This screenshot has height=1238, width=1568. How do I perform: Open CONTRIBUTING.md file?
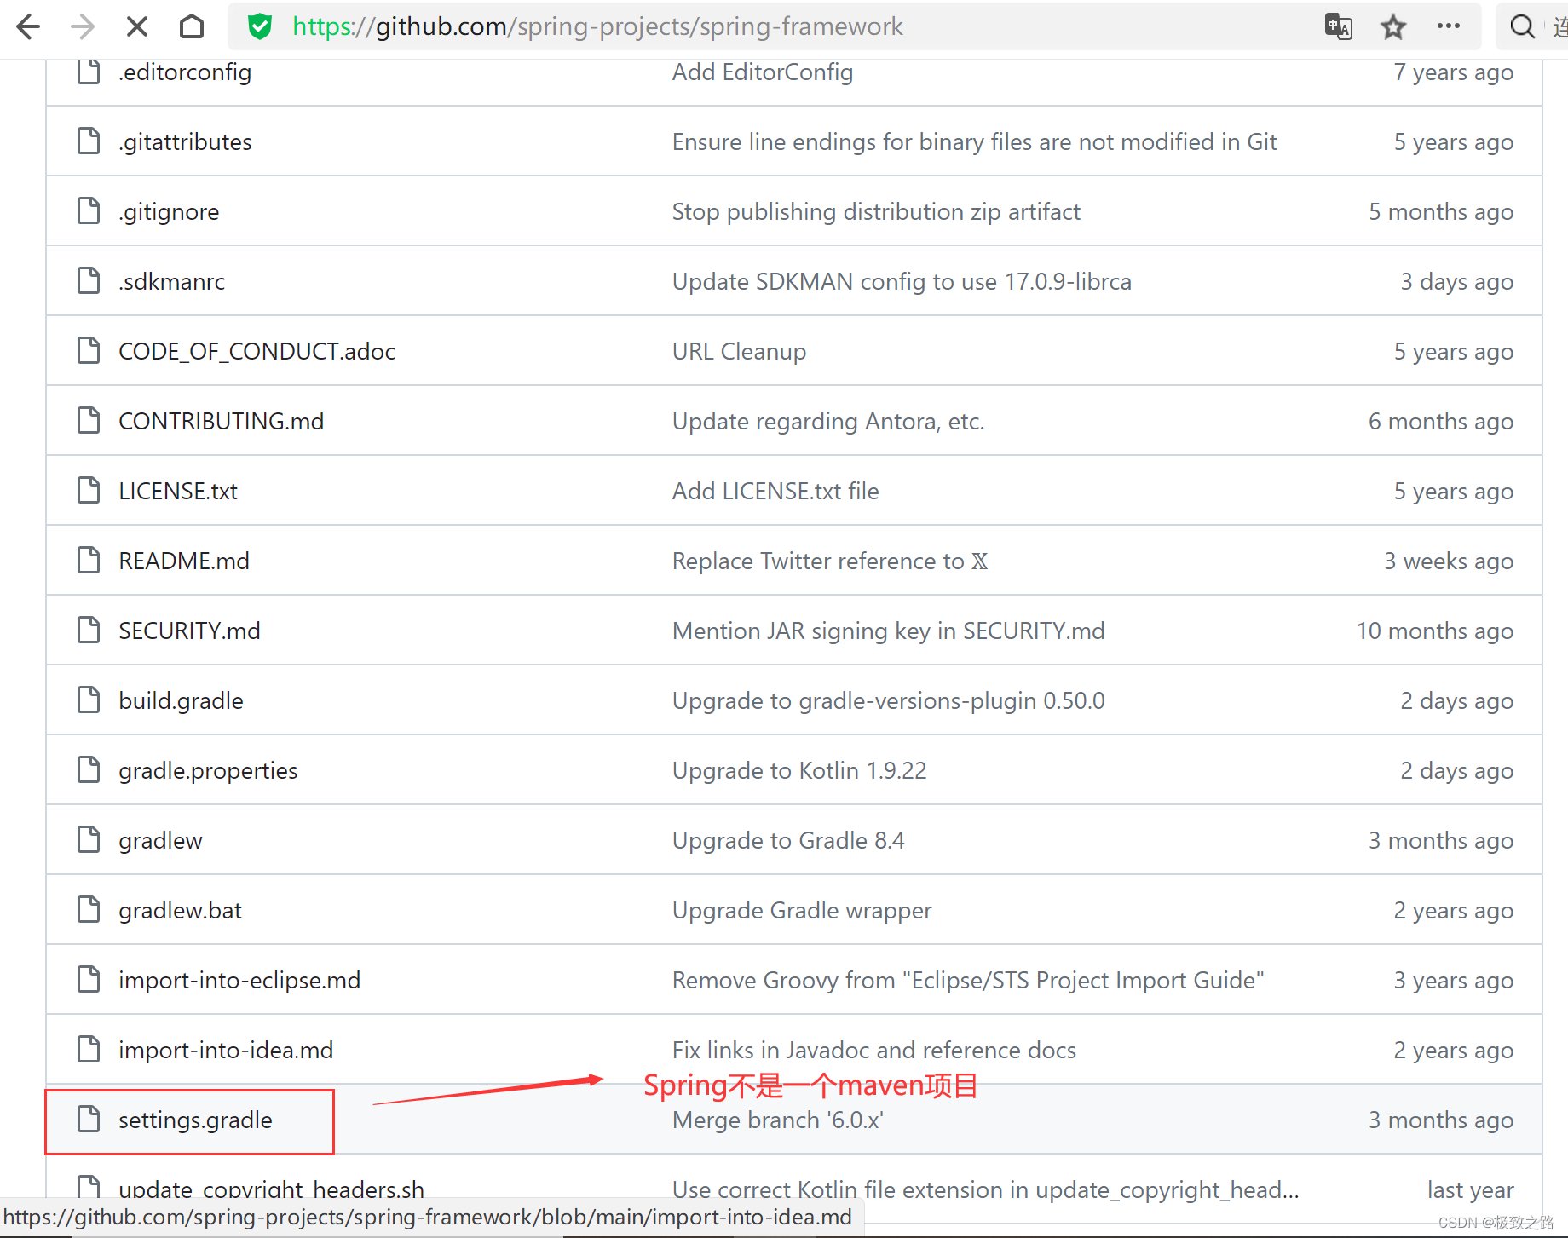click(x=221, y=421)
